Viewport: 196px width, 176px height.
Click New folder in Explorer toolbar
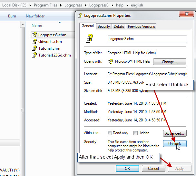(x=35, y=16)
